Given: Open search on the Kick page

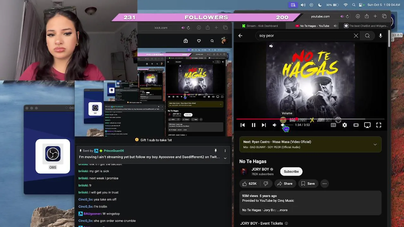Looking at the screenshot, I should pyautogui.click(x=212, y=41).
